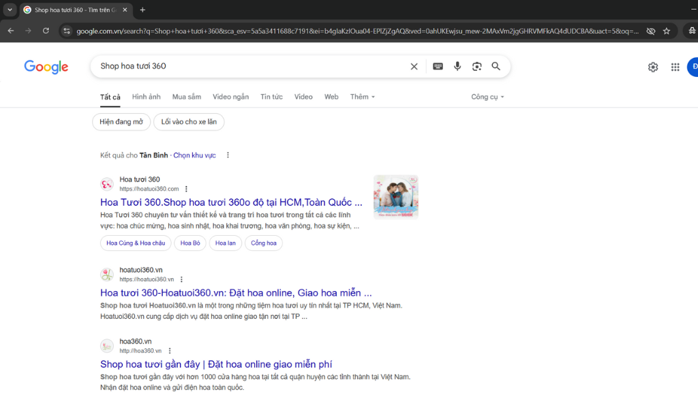
Task: Click the Hoa tươi 360 site favicon
Action: coord(107,184)
